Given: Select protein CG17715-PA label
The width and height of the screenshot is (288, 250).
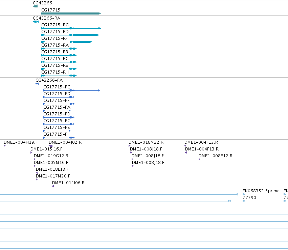Looking at the screenshot, I should (57, 107).
